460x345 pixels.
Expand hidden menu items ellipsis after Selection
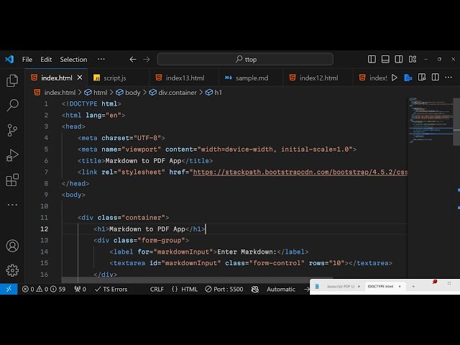pos(101,60)
